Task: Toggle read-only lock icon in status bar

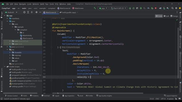Action: [176, 99]
